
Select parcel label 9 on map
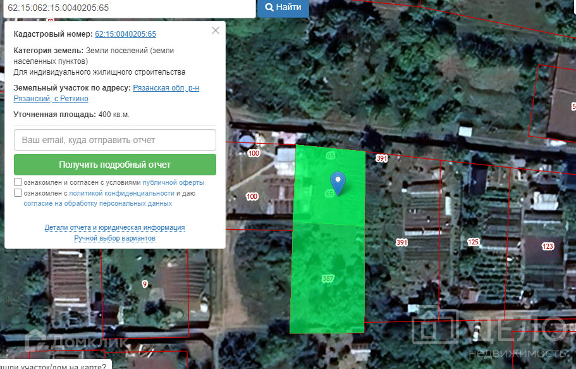[x=145, y=284]
